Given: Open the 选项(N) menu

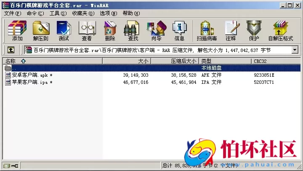Looking at the screenshot, I should click(109, 13).
